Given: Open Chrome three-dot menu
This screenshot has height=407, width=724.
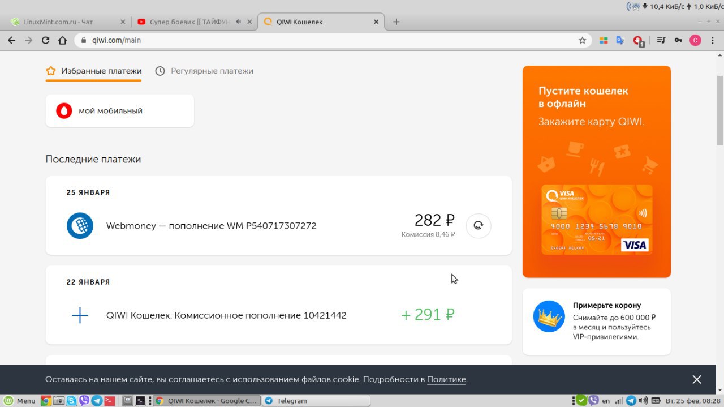Looking at the screenshot, I should [x=712, y=40].
